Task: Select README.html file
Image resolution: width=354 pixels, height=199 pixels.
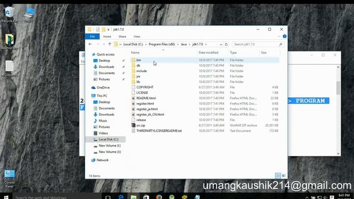Action: [146, 98]
